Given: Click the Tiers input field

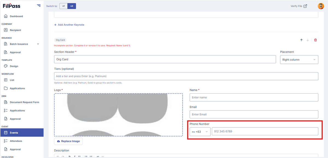Looking at the screenshot, I should [x=186, y=76].
